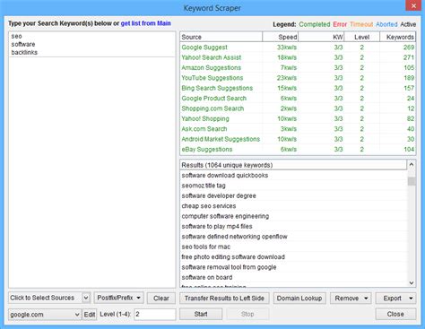Select the Android Market Suggestions row
The width and height of the screenshot is (425, 329).
pyautogui.click(x=298, y=139)
